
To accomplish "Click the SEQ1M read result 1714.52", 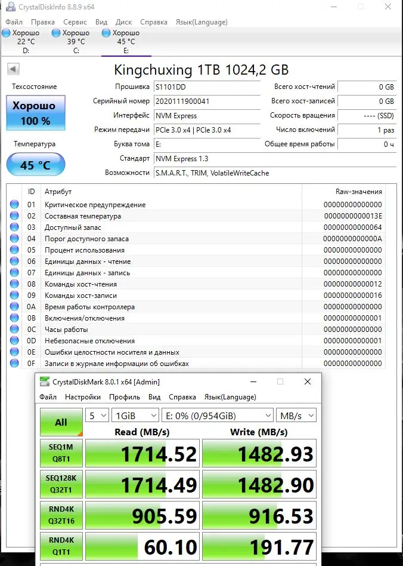I will (142, 453).
